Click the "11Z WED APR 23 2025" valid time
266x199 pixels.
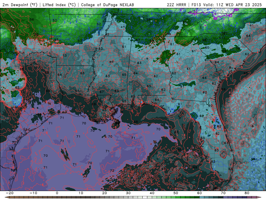click(x=239, y=5)
